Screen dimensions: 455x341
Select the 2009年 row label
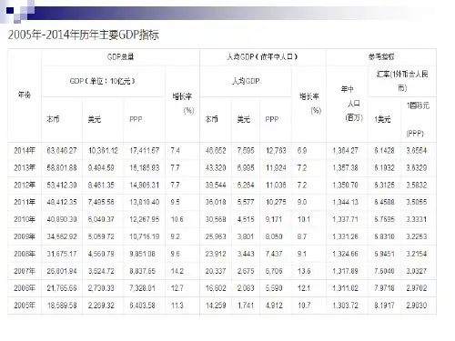25,236
